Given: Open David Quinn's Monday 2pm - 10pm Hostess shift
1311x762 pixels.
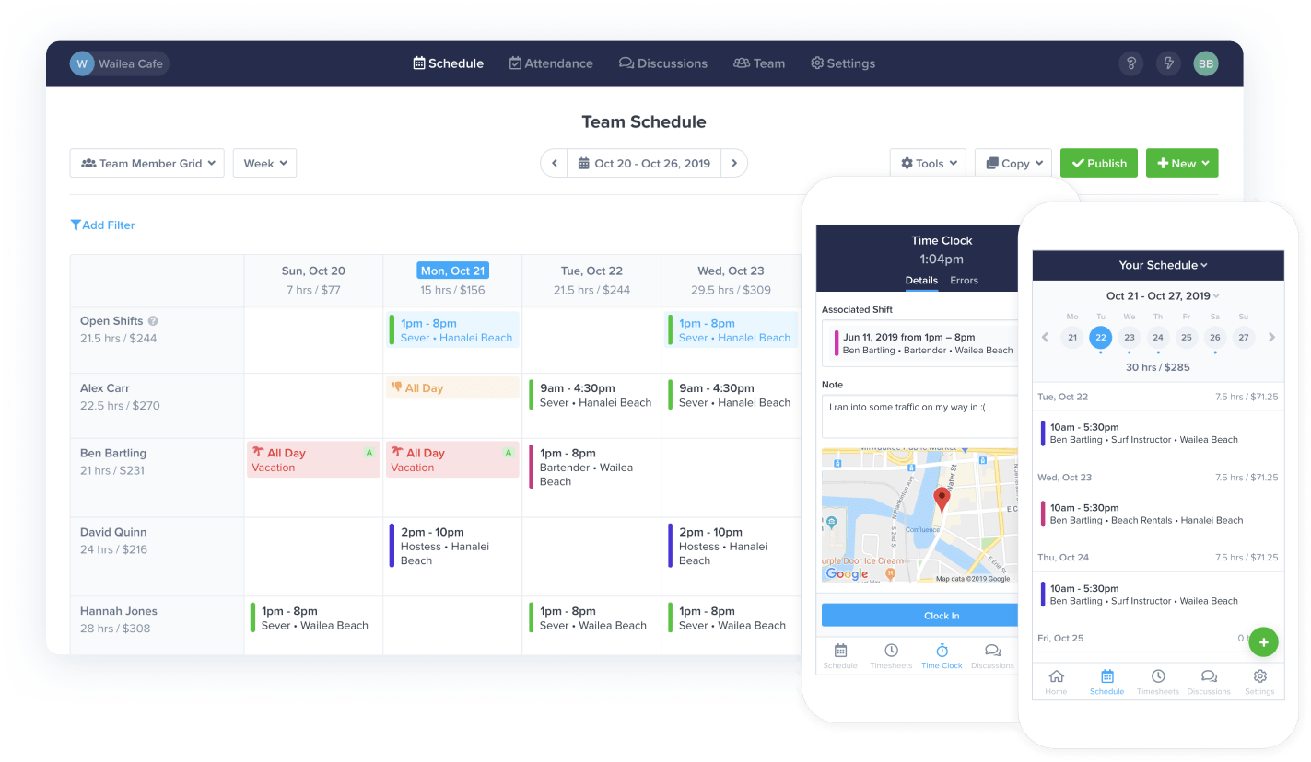Looking at the screenshot, I should (452, 546).
